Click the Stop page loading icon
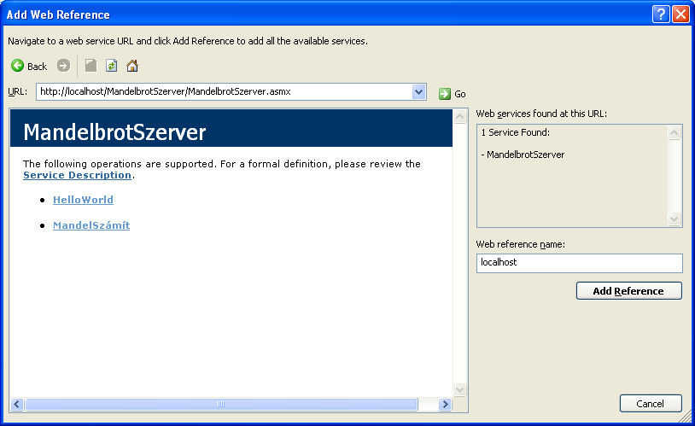The image size is (695, 426). click(x=91, y=66)
